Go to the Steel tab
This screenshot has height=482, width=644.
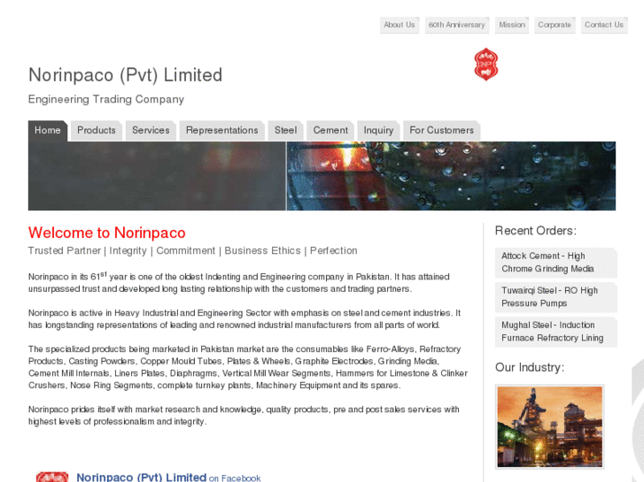point(286,130)
